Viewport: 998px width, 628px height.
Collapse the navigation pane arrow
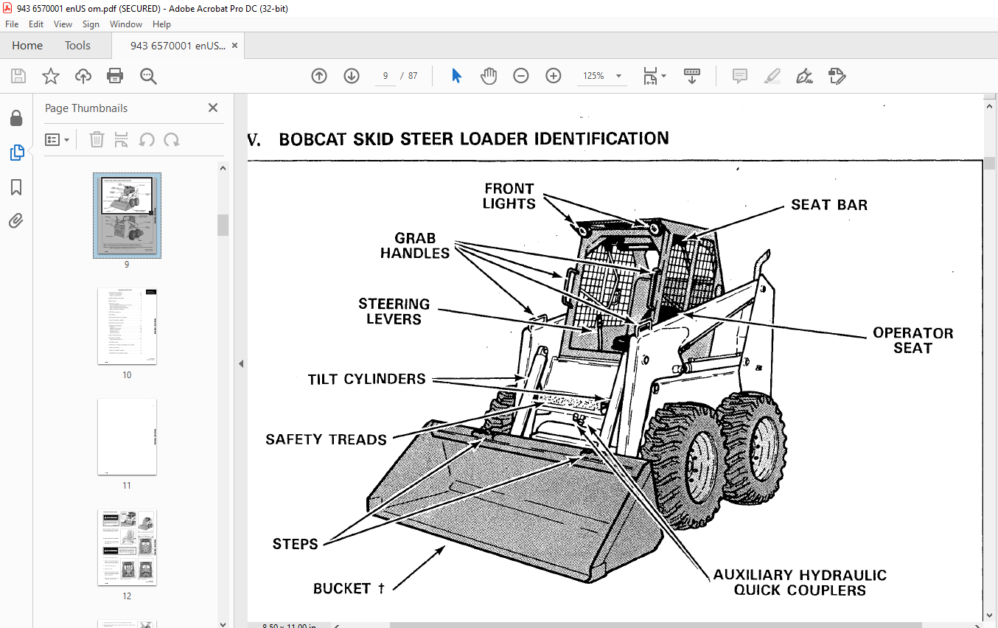(241, 363)
